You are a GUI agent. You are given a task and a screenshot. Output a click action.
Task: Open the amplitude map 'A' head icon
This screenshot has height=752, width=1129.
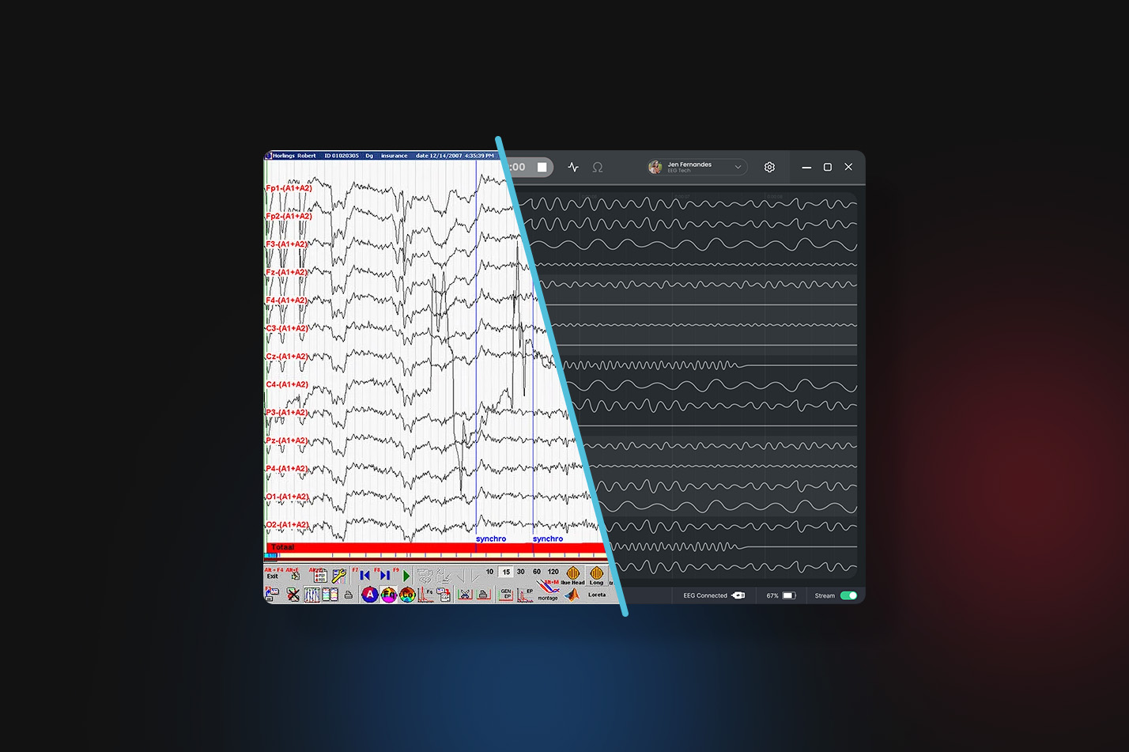click(369, 595)
